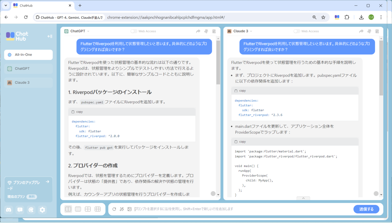Open Chrome downloads icon
The width and height of the screenshot is (392, 223).
(x=361, y=17)
